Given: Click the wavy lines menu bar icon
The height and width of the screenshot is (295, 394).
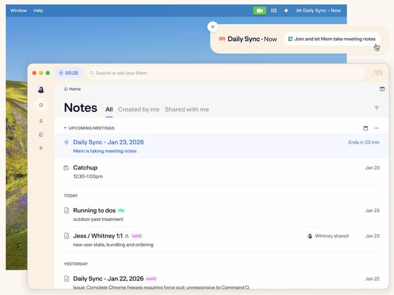Looking at the screenshot, I should (x=274, y=11).
